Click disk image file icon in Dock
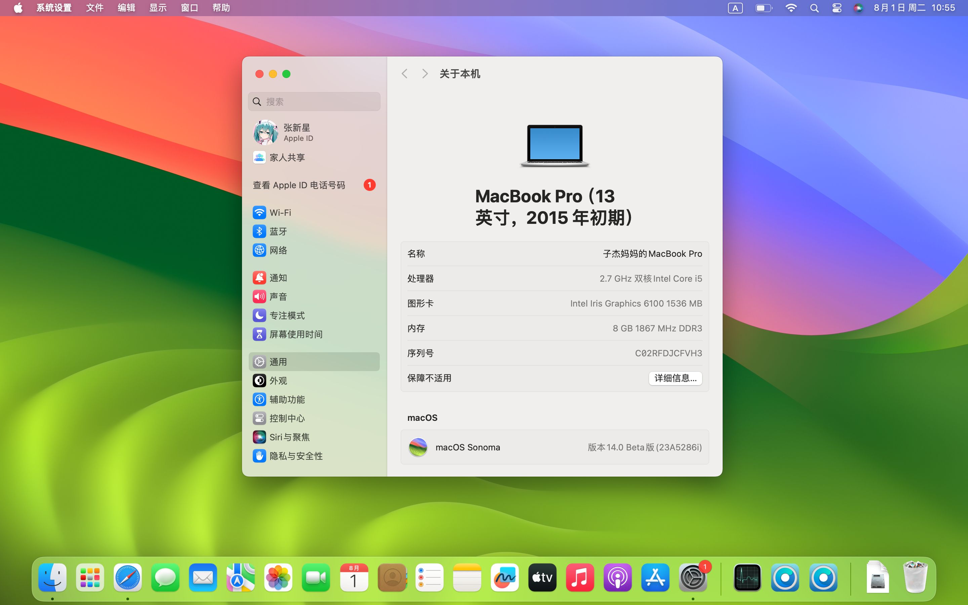This screenshot has width=968, height=605. pos(877,577)
